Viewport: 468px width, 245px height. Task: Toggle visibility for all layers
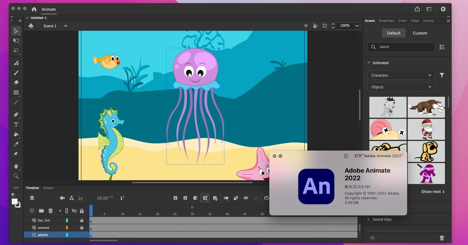coord(74,211)
